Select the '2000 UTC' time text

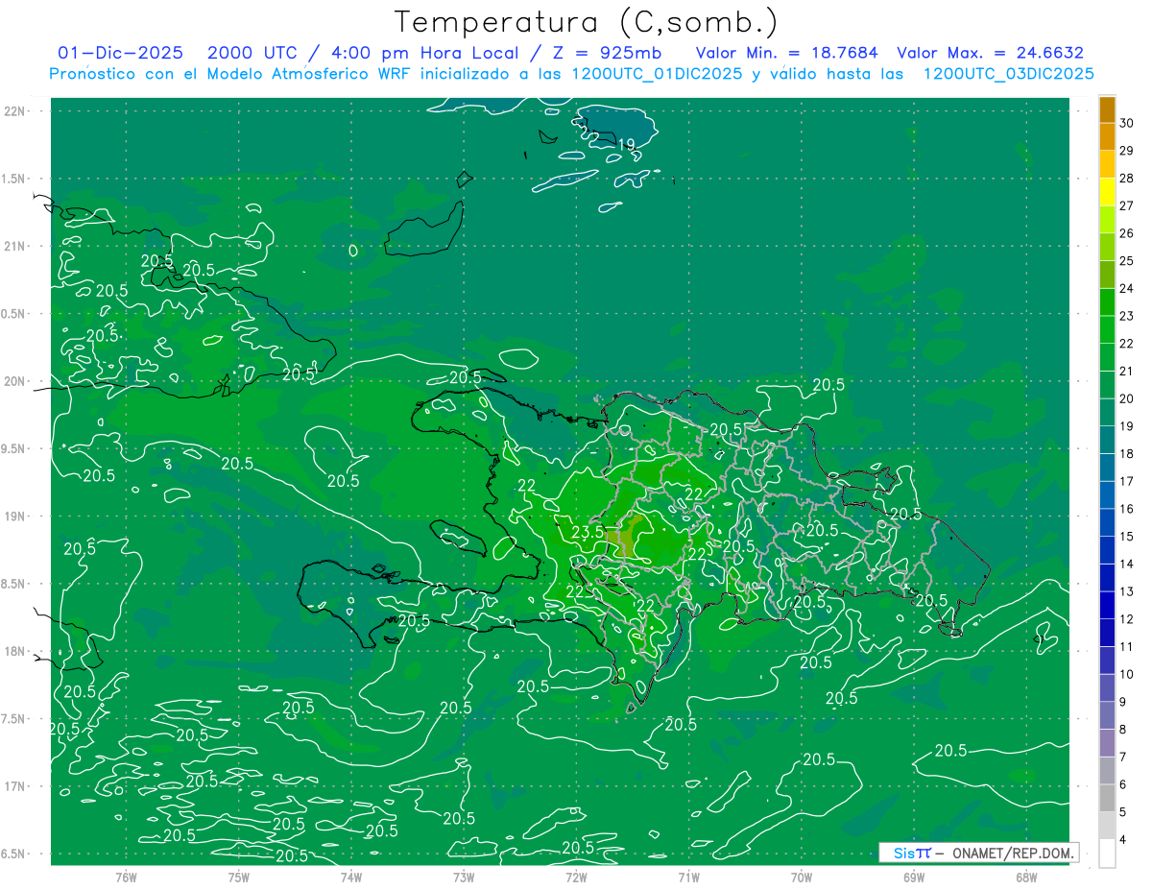click(x=252, y=53)
